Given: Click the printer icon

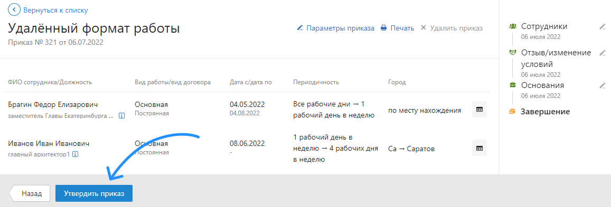Looking at the screenshot, I should [x=383, y=28].
